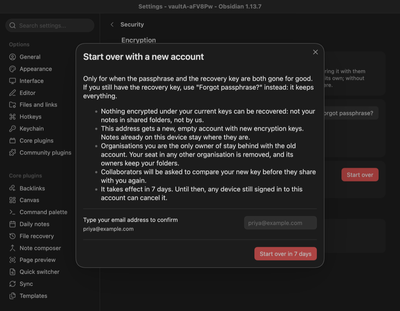400x311 pixels.
Task: Click the Encryption section heading
Action: pos(139,40)
